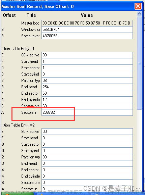
Task: Click Entry #2 80 = active field
Action: pos(87,132)
